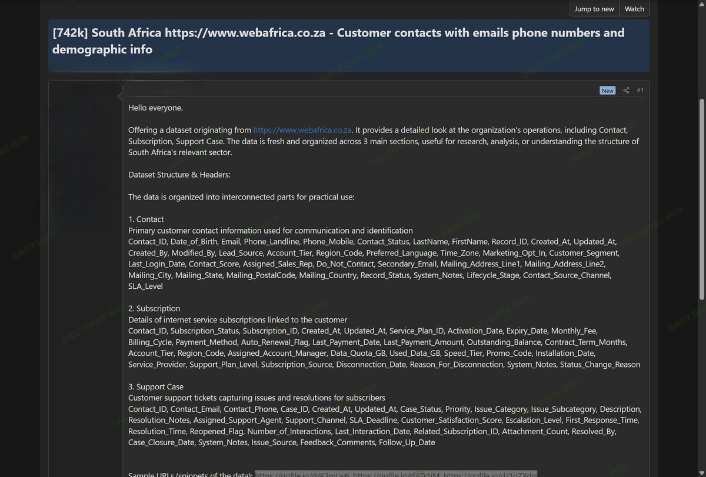Screen dimensions: 706x477
Task: Click the "Phone_Landline" field name
Action: coord(272,242)
